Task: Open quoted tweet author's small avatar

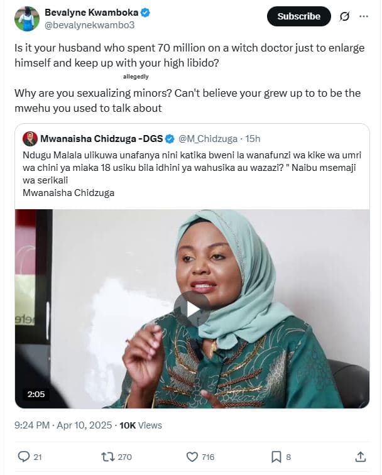Action: (x=30, y=138)
